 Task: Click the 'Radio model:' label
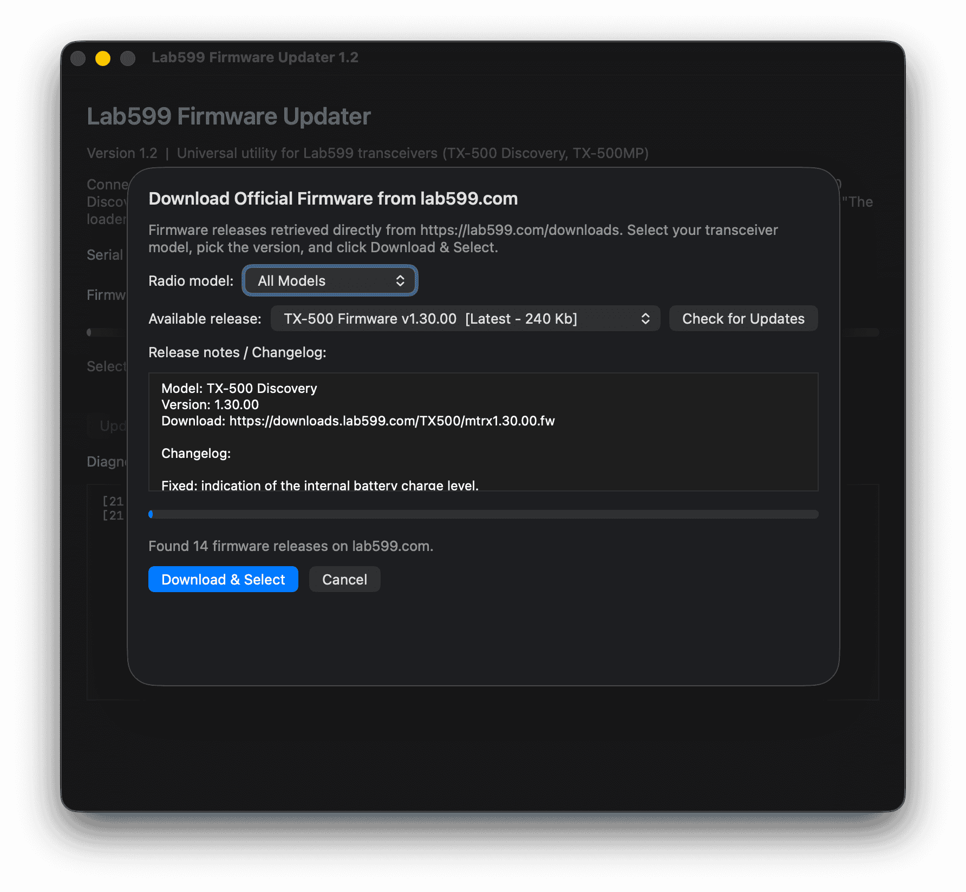(191, 281)
